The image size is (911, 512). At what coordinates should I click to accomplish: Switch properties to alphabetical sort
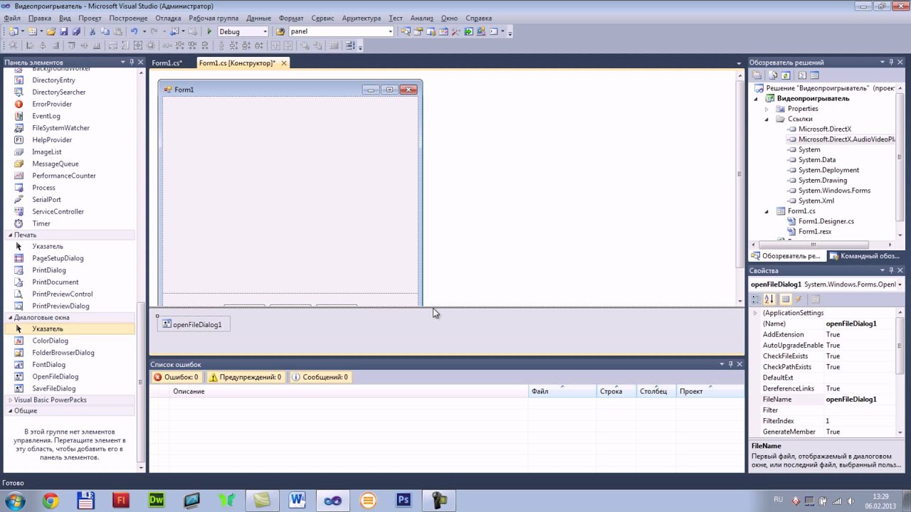point(769,299)
